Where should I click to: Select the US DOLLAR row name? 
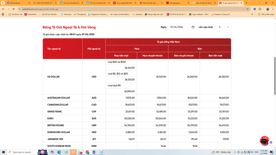[x=53, y=77]
